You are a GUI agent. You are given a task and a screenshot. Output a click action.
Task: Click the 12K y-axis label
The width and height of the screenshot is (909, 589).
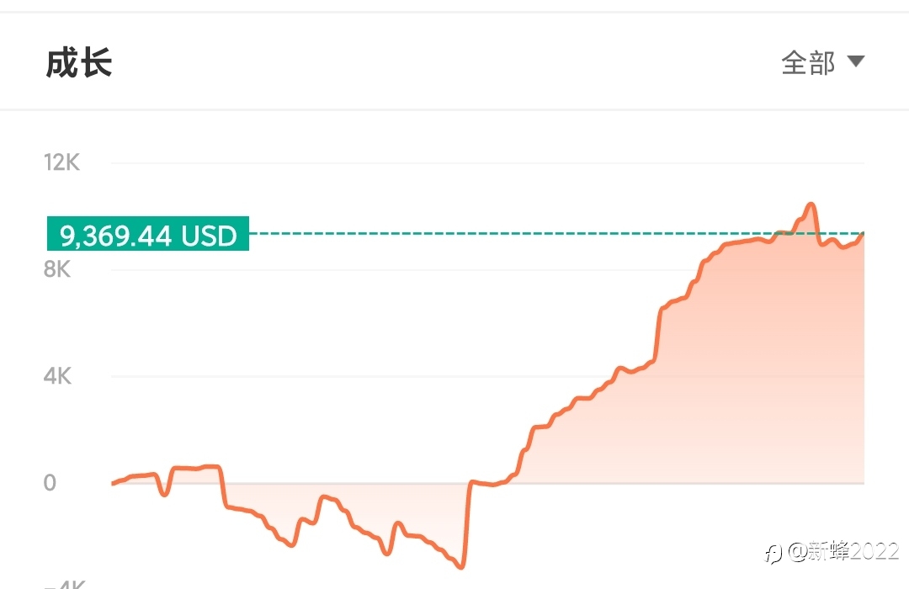pos(61,162)
